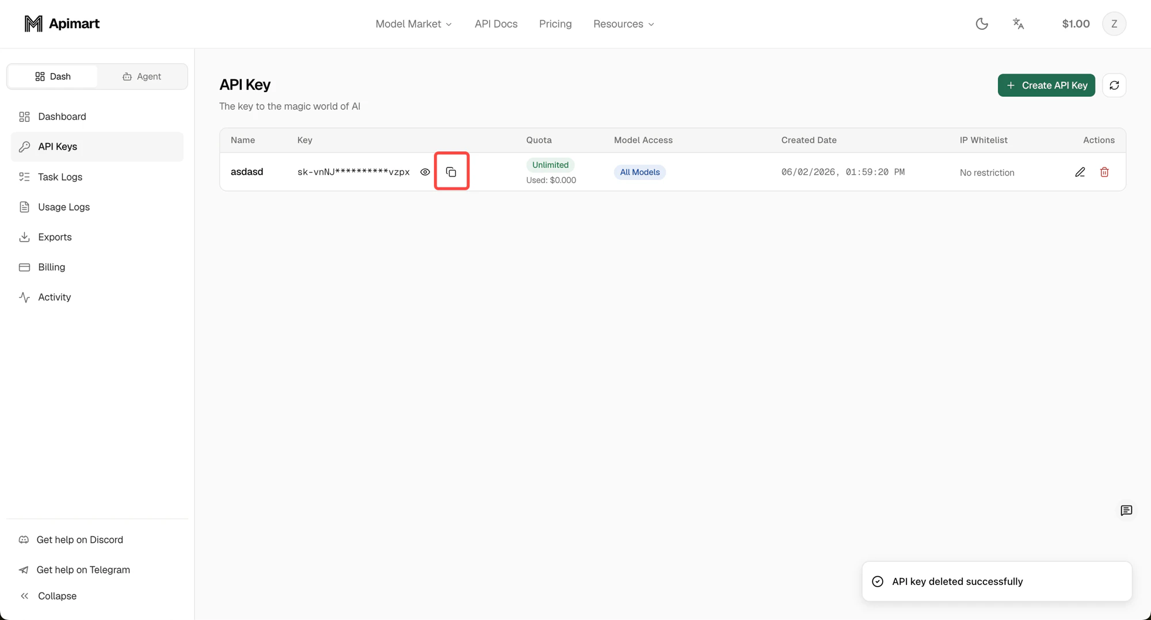This screenshot has height=620, width=1151.
Task: Click the $1.00 balance
Action: click(1076, 24)
